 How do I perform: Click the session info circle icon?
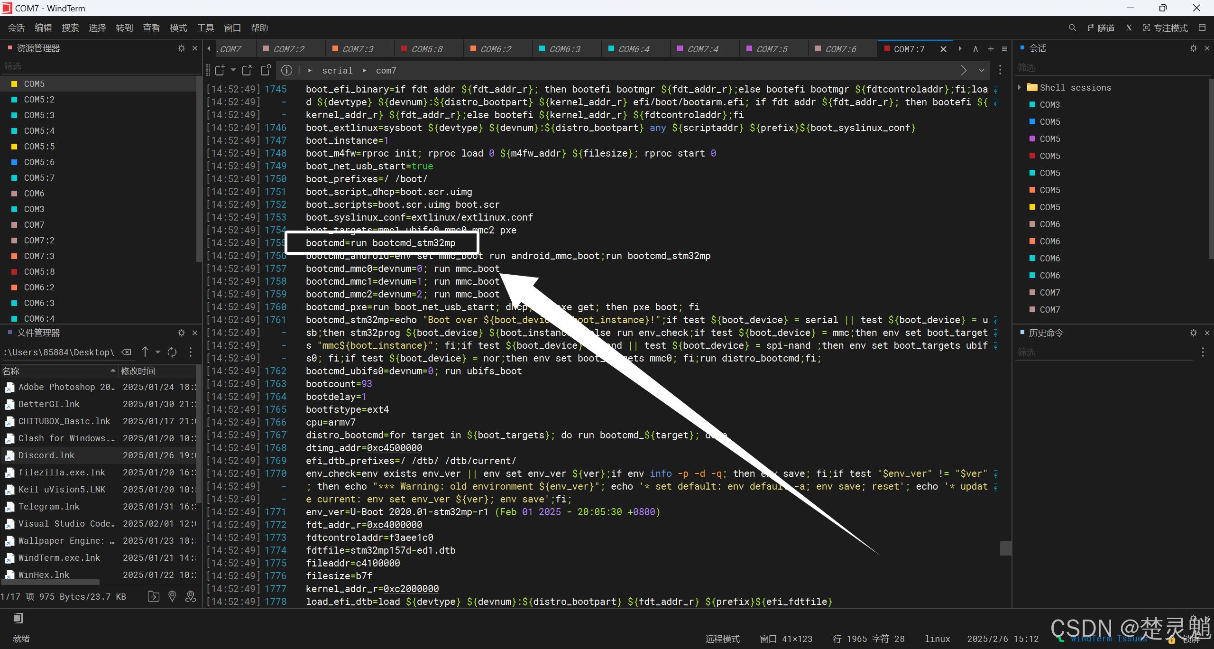[286, 71]
